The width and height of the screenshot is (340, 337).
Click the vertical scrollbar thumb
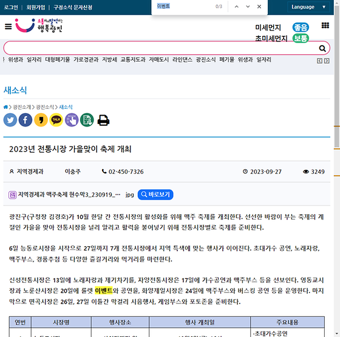(337, 76)
